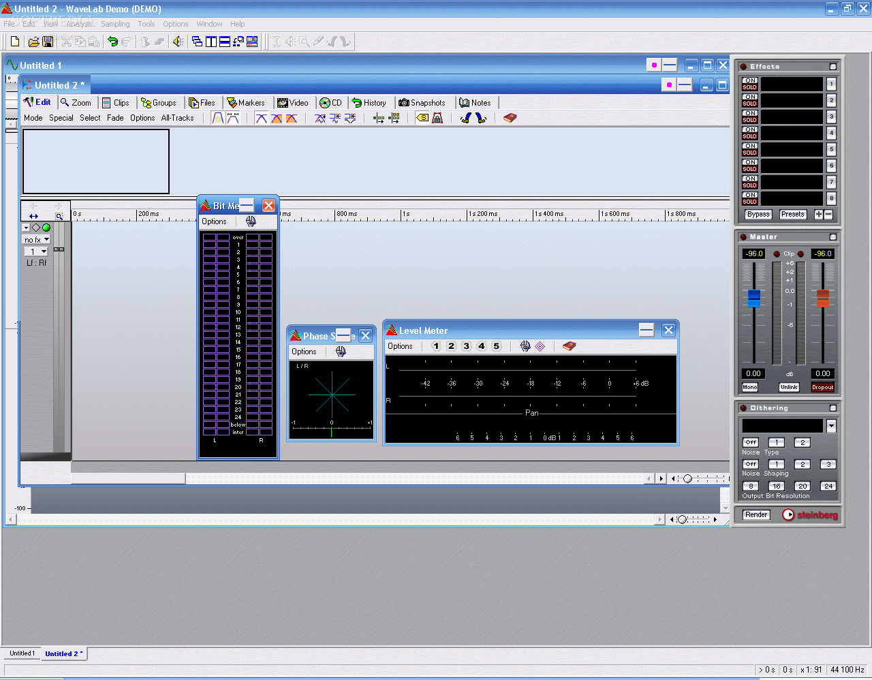Click the globe icon in Bit Meter window
Image resolution: width=872 pixels, height=680 pixels.
click(251, 221)
